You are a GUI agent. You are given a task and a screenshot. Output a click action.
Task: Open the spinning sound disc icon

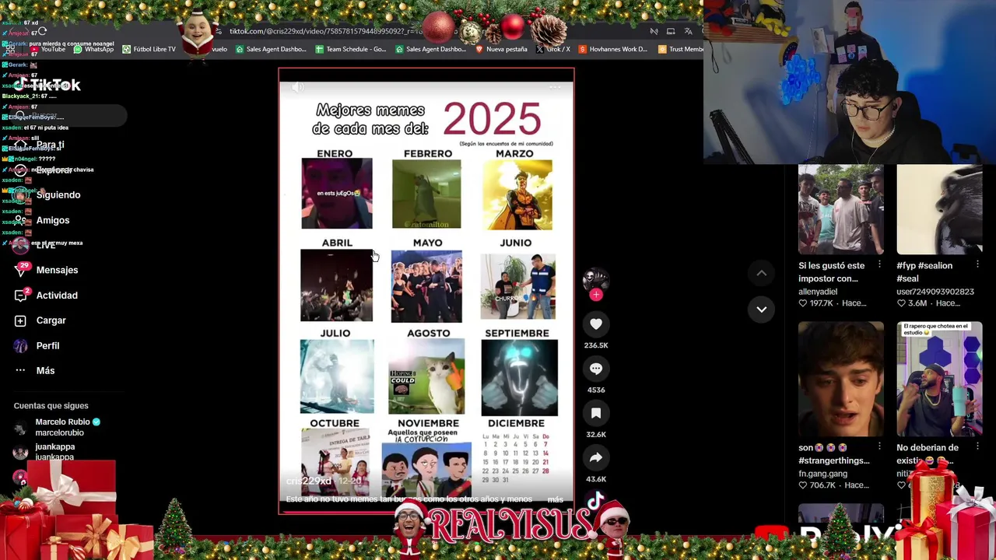click(596, 501)
